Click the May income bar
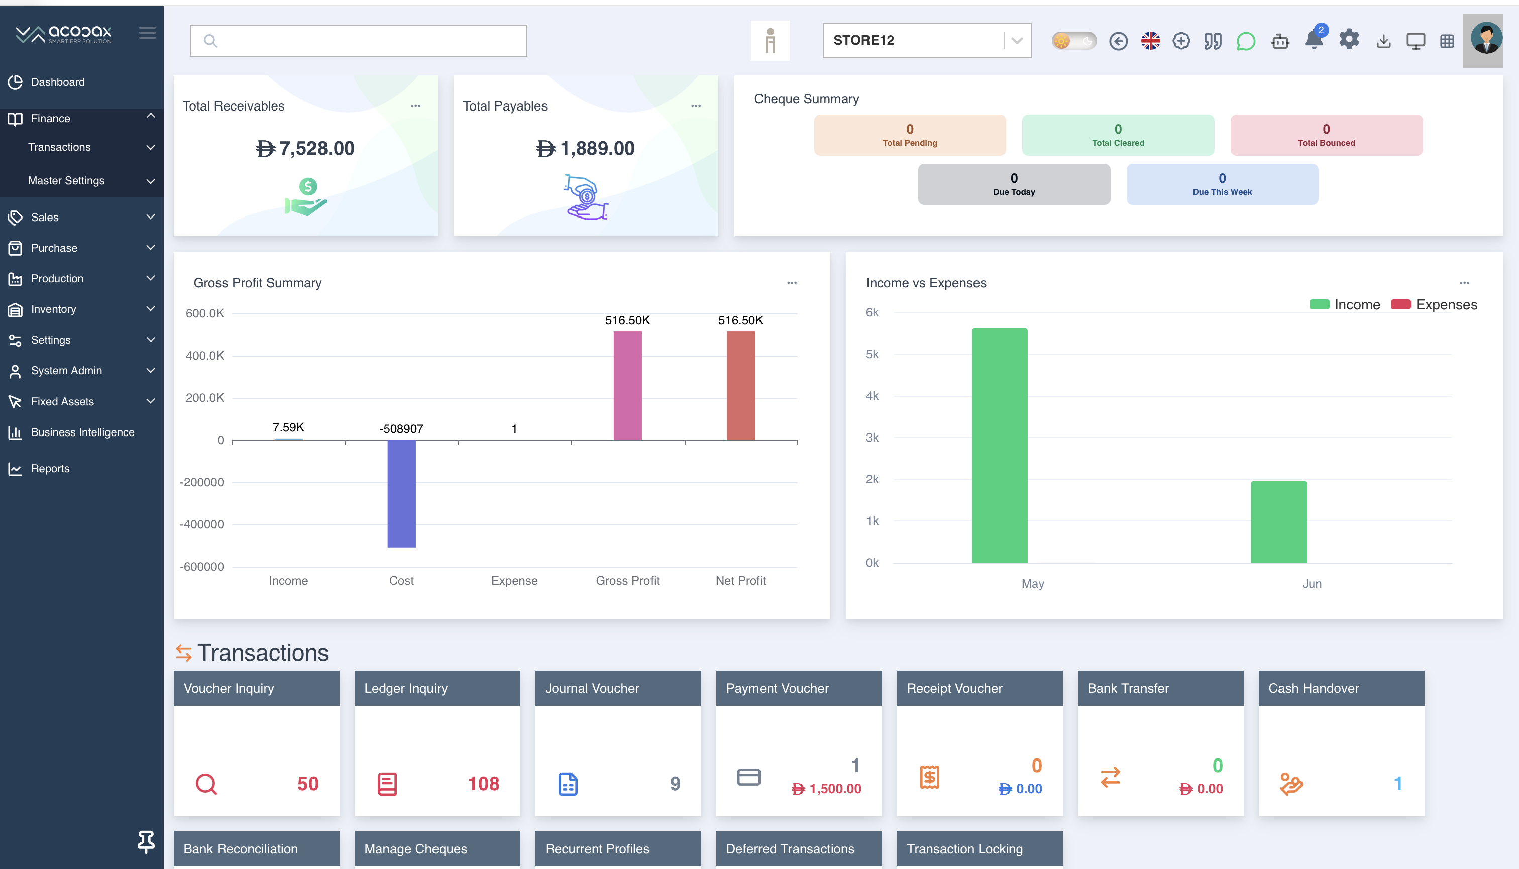Image resolution: width=1519 pixels, height=869 pixels. [999, 445]
